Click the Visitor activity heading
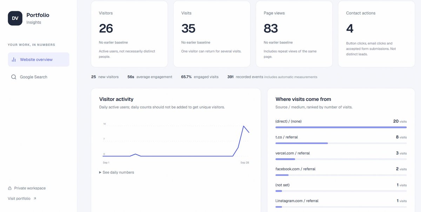 coord(116,99)
